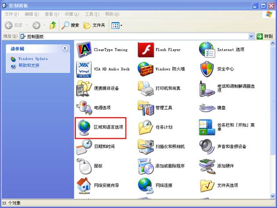277x208 pixels.
Task: Click the Up folder toolbar button
Action: click(51, 25)
